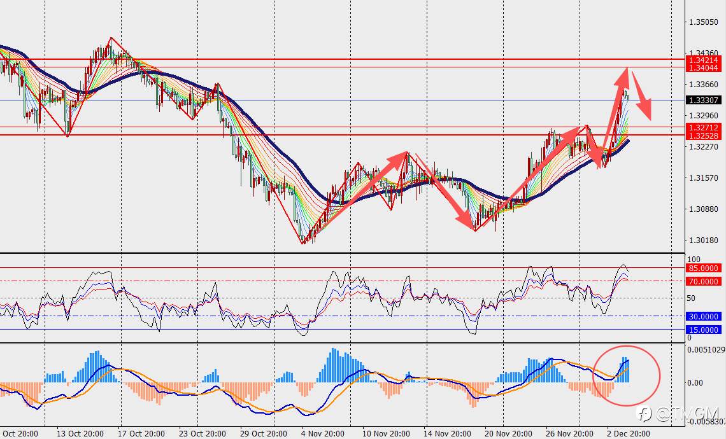
Task: Click the oscillator 50 midline label
Action: point(691,298)
